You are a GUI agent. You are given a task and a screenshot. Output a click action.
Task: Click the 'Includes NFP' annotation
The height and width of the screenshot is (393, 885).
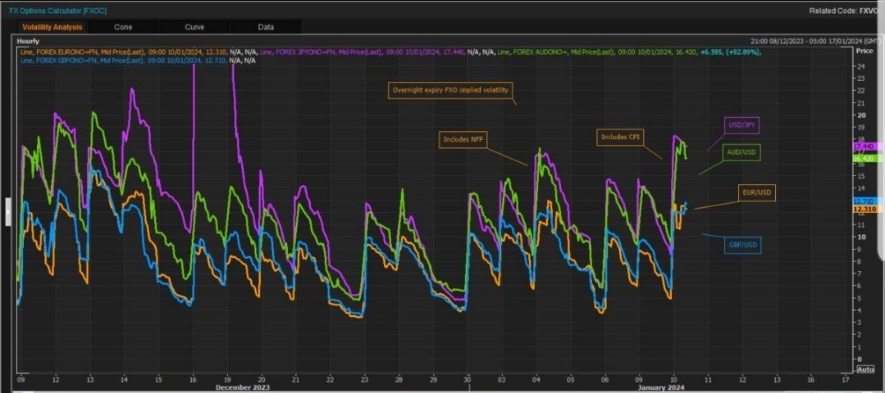(x=463, y=139)
